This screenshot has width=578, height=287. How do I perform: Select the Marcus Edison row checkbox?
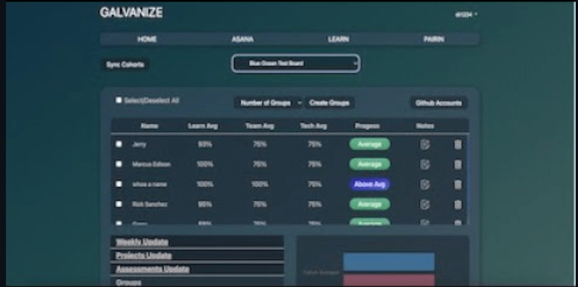[119, 164]
